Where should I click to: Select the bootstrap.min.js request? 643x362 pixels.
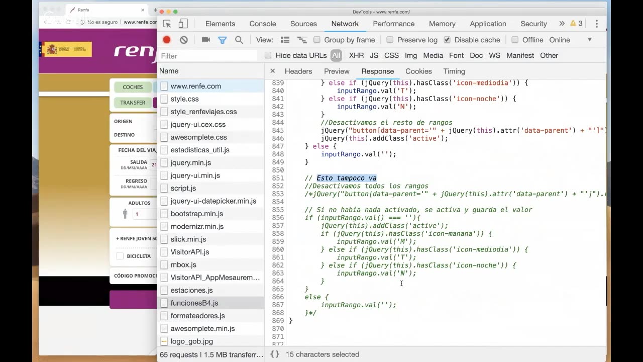(x=210, y=214)
